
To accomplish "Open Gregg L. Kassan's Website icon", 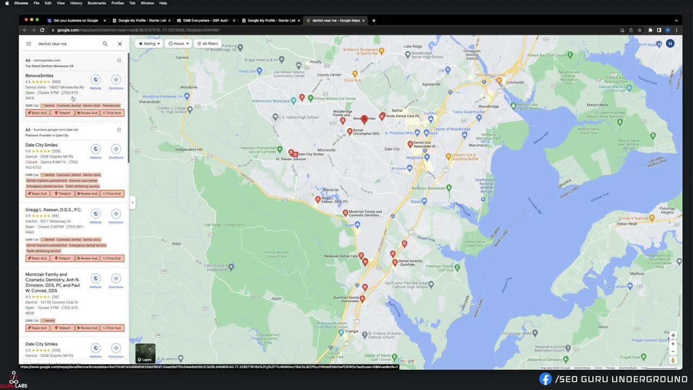I will pos(95,214).
